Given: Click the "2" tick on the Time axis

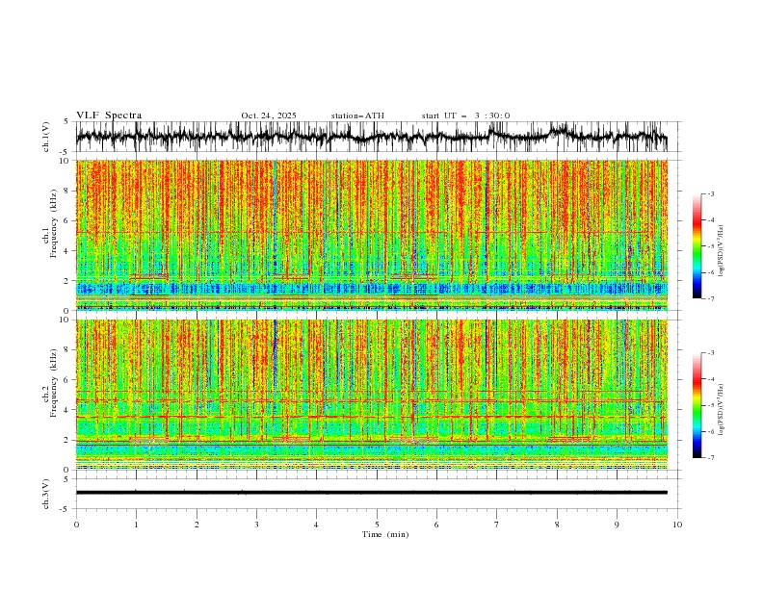Looking at the screenshot, I should [197, 525].
